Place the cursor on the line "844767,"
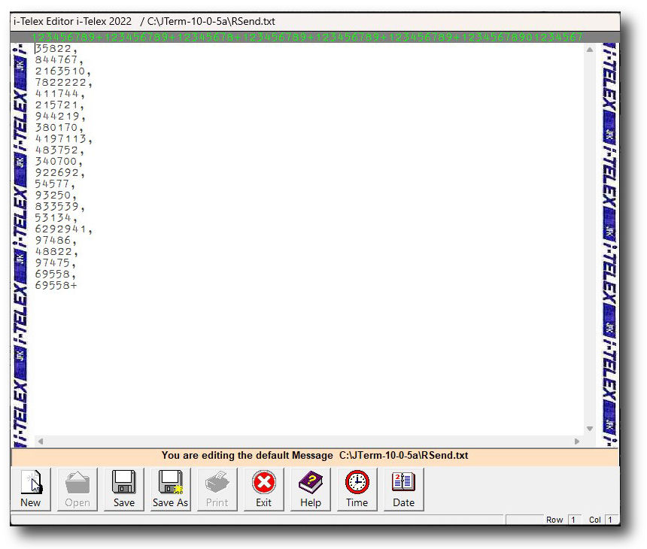The width and height of the screenshot is (647, 549). click(x=59, y=60)
